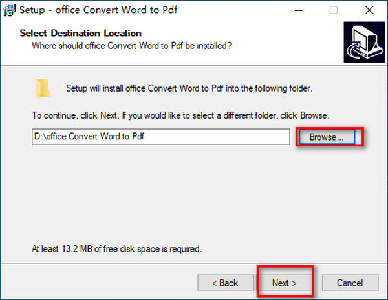388x300 pixels.
Task: Click the blank gray area below the path field
Action: pyautogui.click(x=194, y=194)
